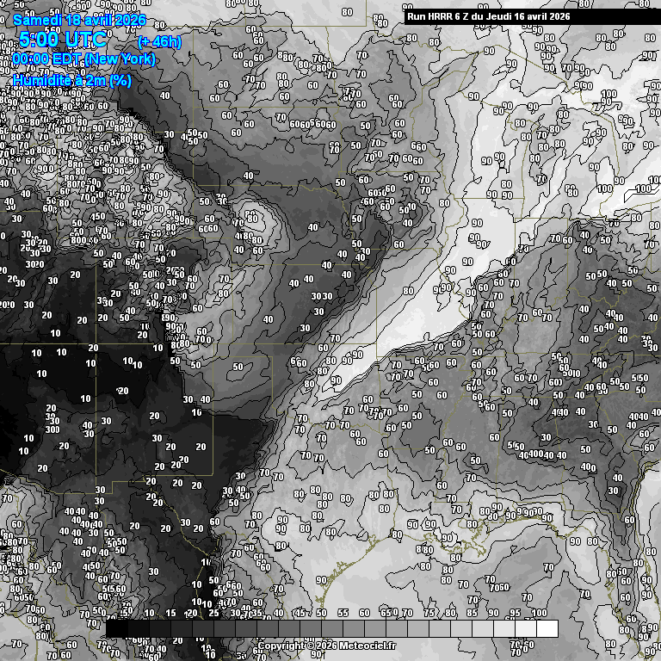
Task: Click the Copyright 2026 Meteociel.fr text
Action: pyautogui.click(x=326, y=646)
